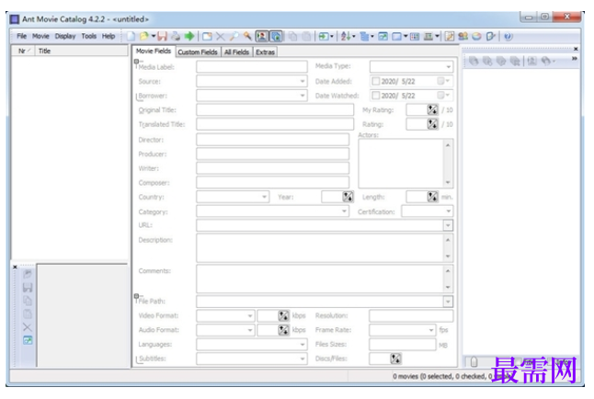Click the load picture icon in picture panel
The image size is (594, 399).
click(x=28, y=274)
